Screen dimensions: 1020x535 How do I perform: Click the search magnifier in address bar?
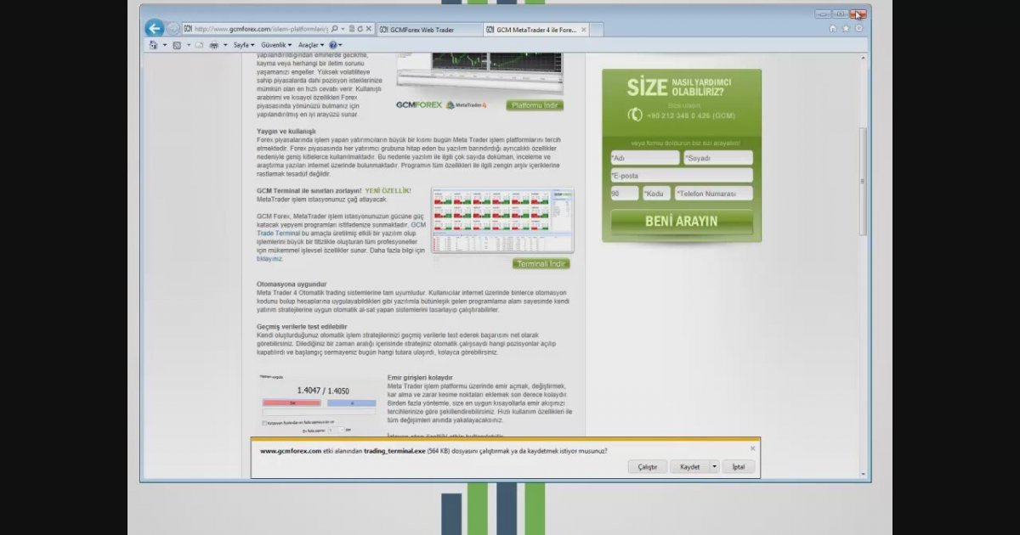(x=334, y=29)
